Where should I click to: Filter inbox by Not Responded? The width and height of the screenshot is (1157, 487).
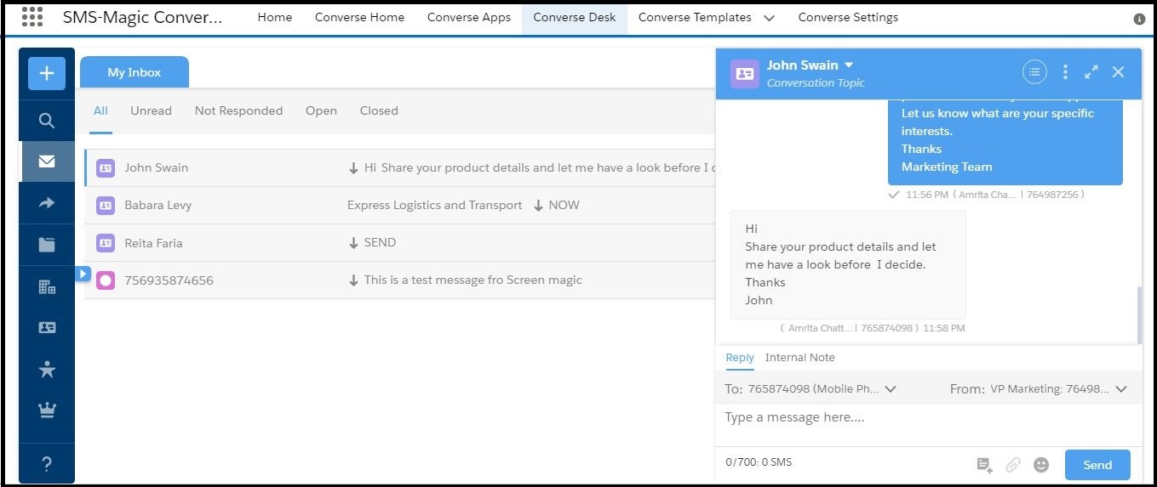pos(238,110)
